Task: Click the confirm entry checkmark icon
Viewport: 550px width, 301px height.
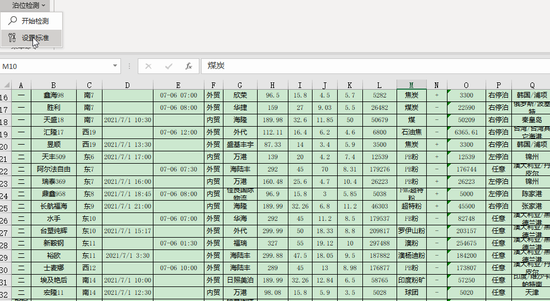Action: [x=169, y=66]
